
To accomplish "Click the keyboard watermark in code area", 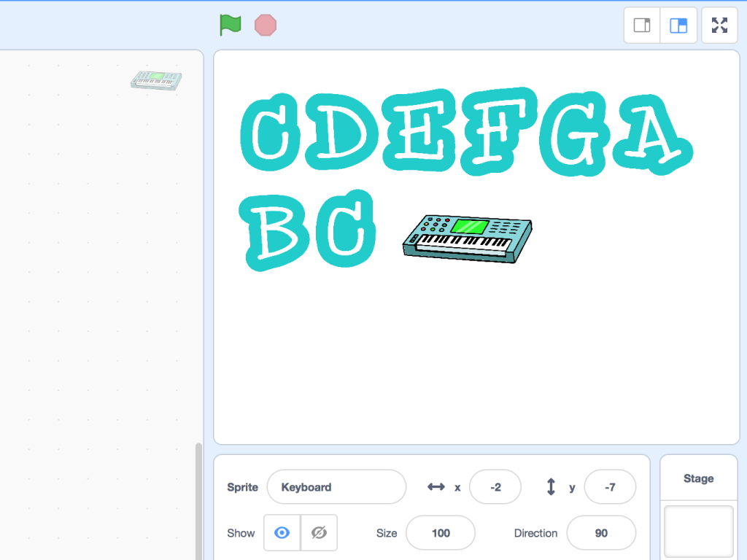I will 156,80.
